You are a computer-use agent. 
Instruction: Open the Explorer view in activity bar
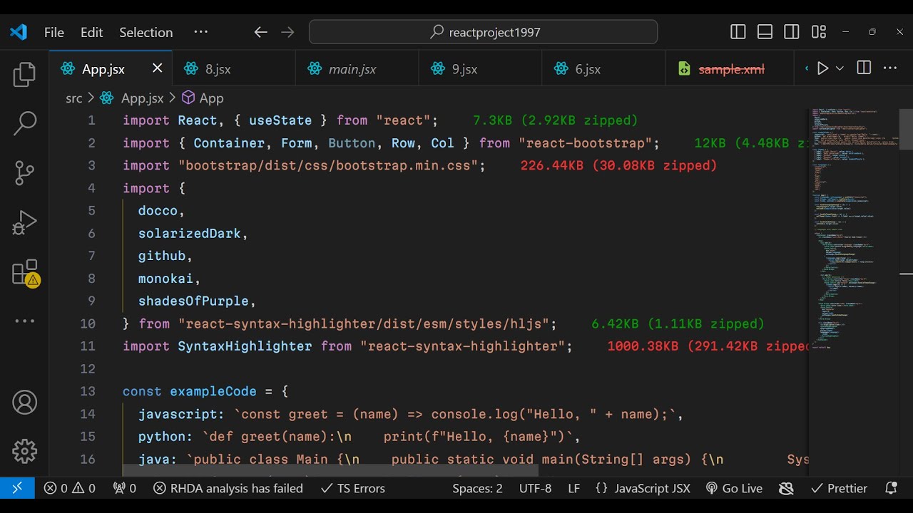coord(24,75)
